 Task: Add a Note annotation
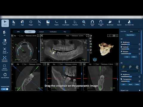point(48,23)
